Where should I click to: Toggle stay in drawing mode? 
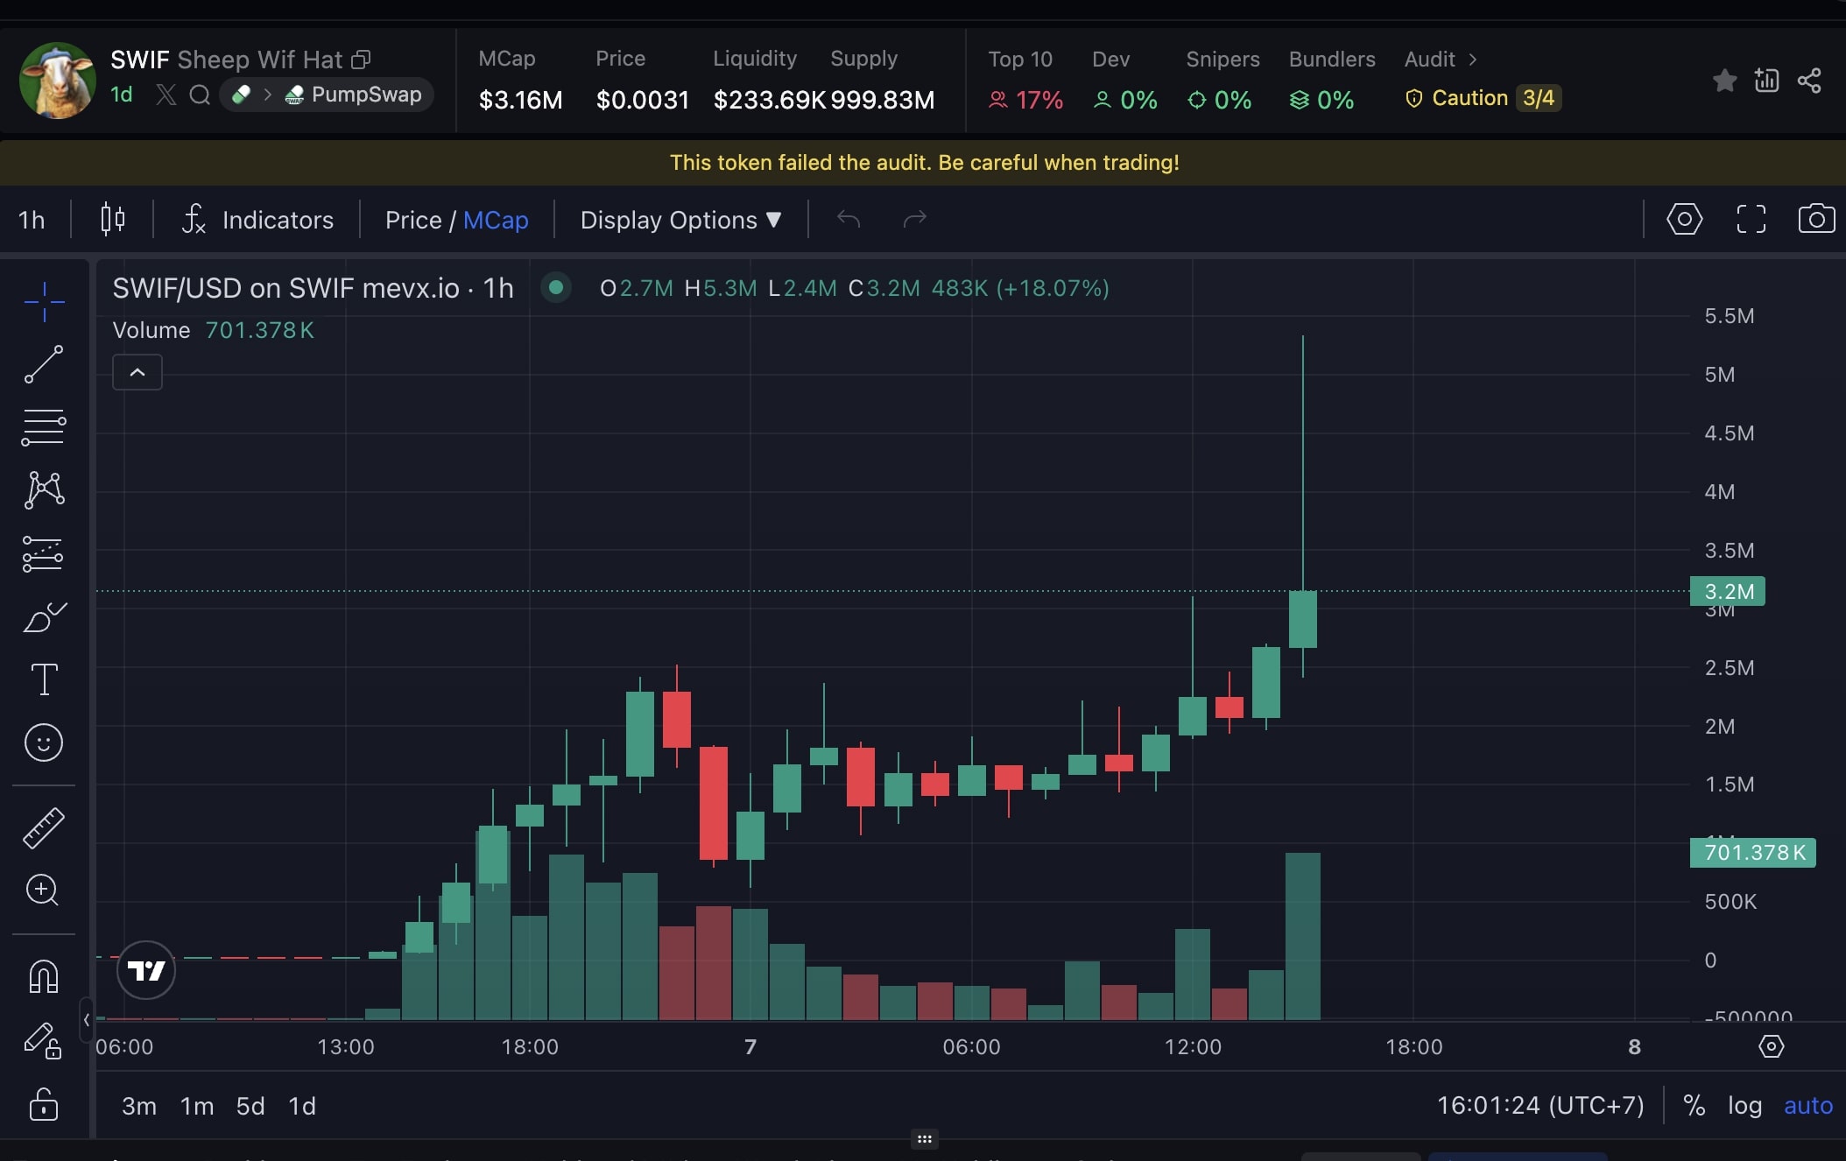44,1040
